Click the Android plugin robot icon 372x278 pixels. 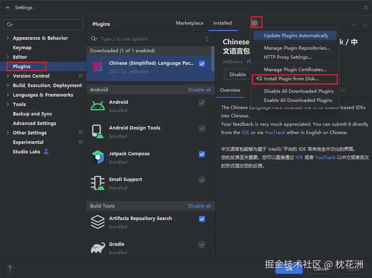98,106
